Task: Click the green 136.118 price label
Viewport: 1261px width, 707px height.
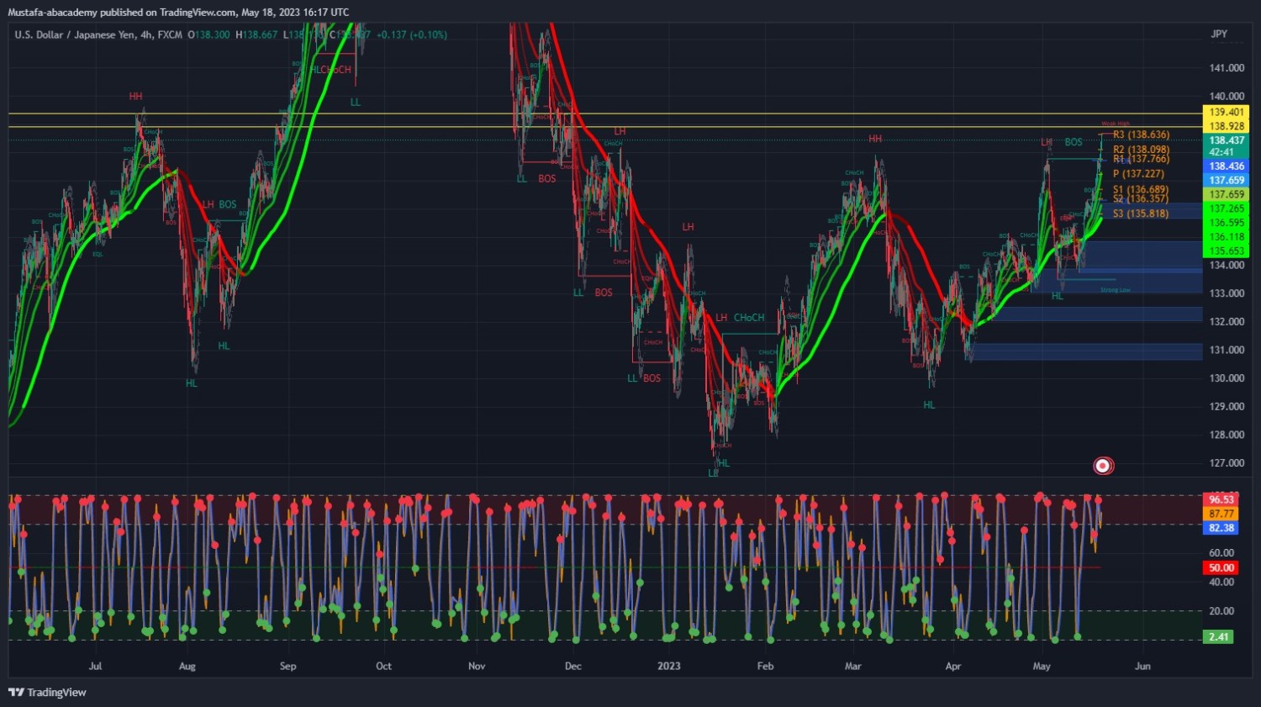Action: (1227, 237)
